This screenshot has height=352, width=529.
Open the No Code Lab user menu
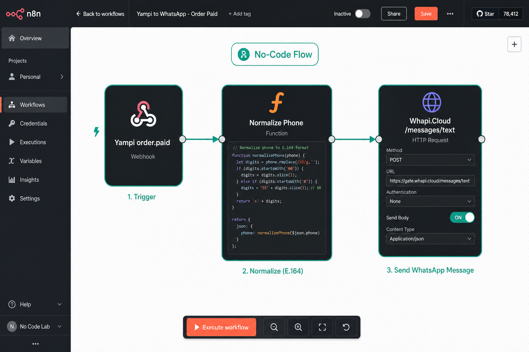pyautogui.click(x=35, y=327)
